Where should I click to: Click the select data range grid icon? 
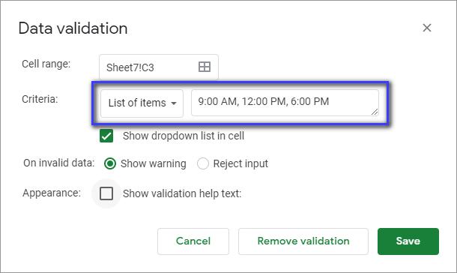coord(205,67)
